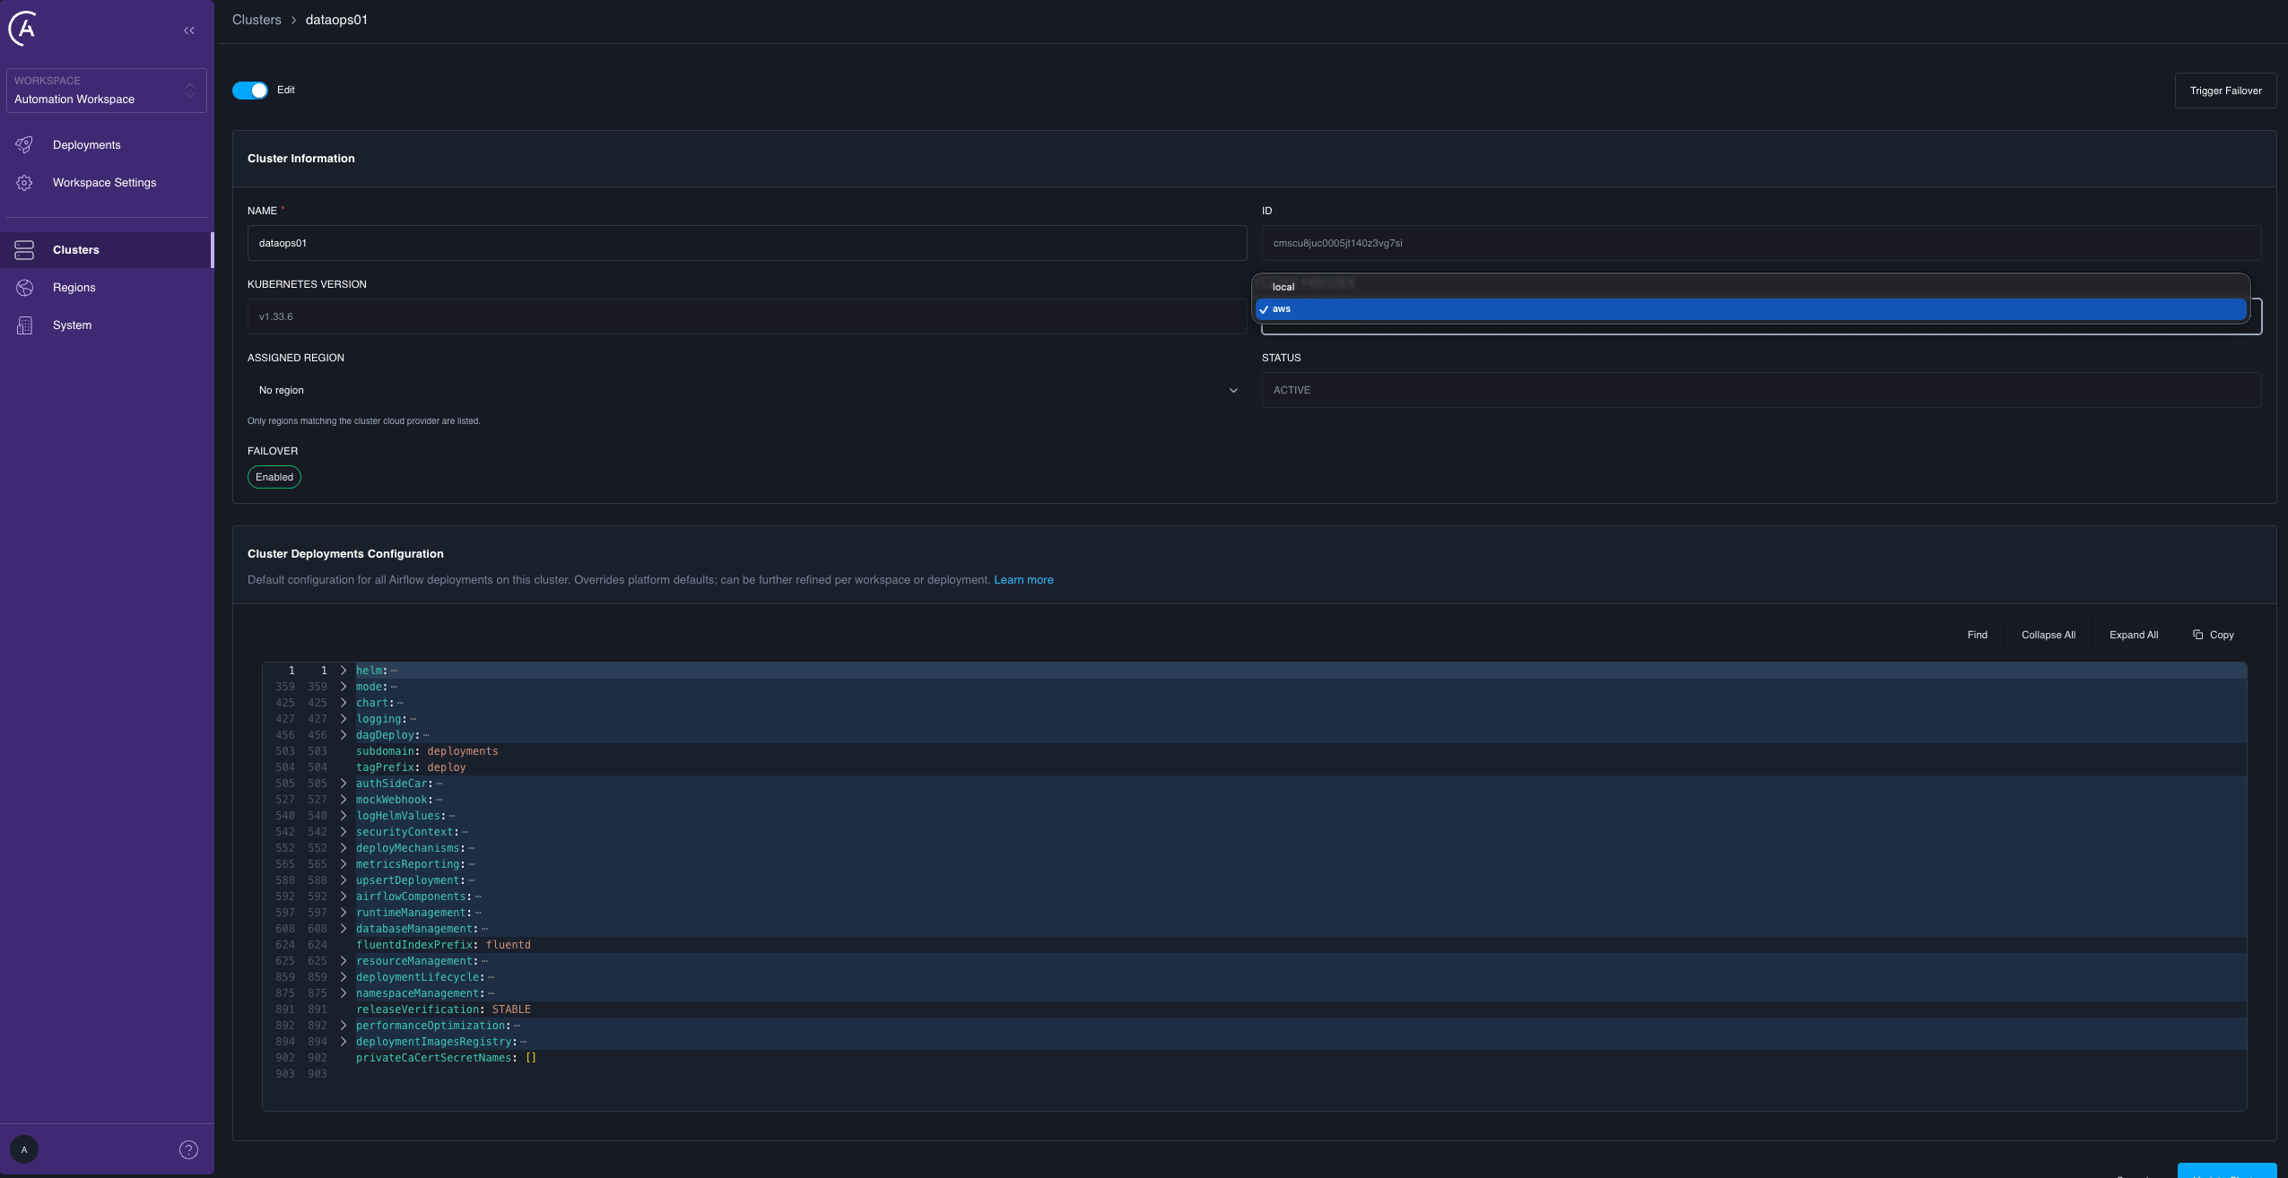Image resolution: width=2288 pixels, height=1178 pixels.
Task: Expand the deploymentLifecycle section
Action: click(344, 977)
